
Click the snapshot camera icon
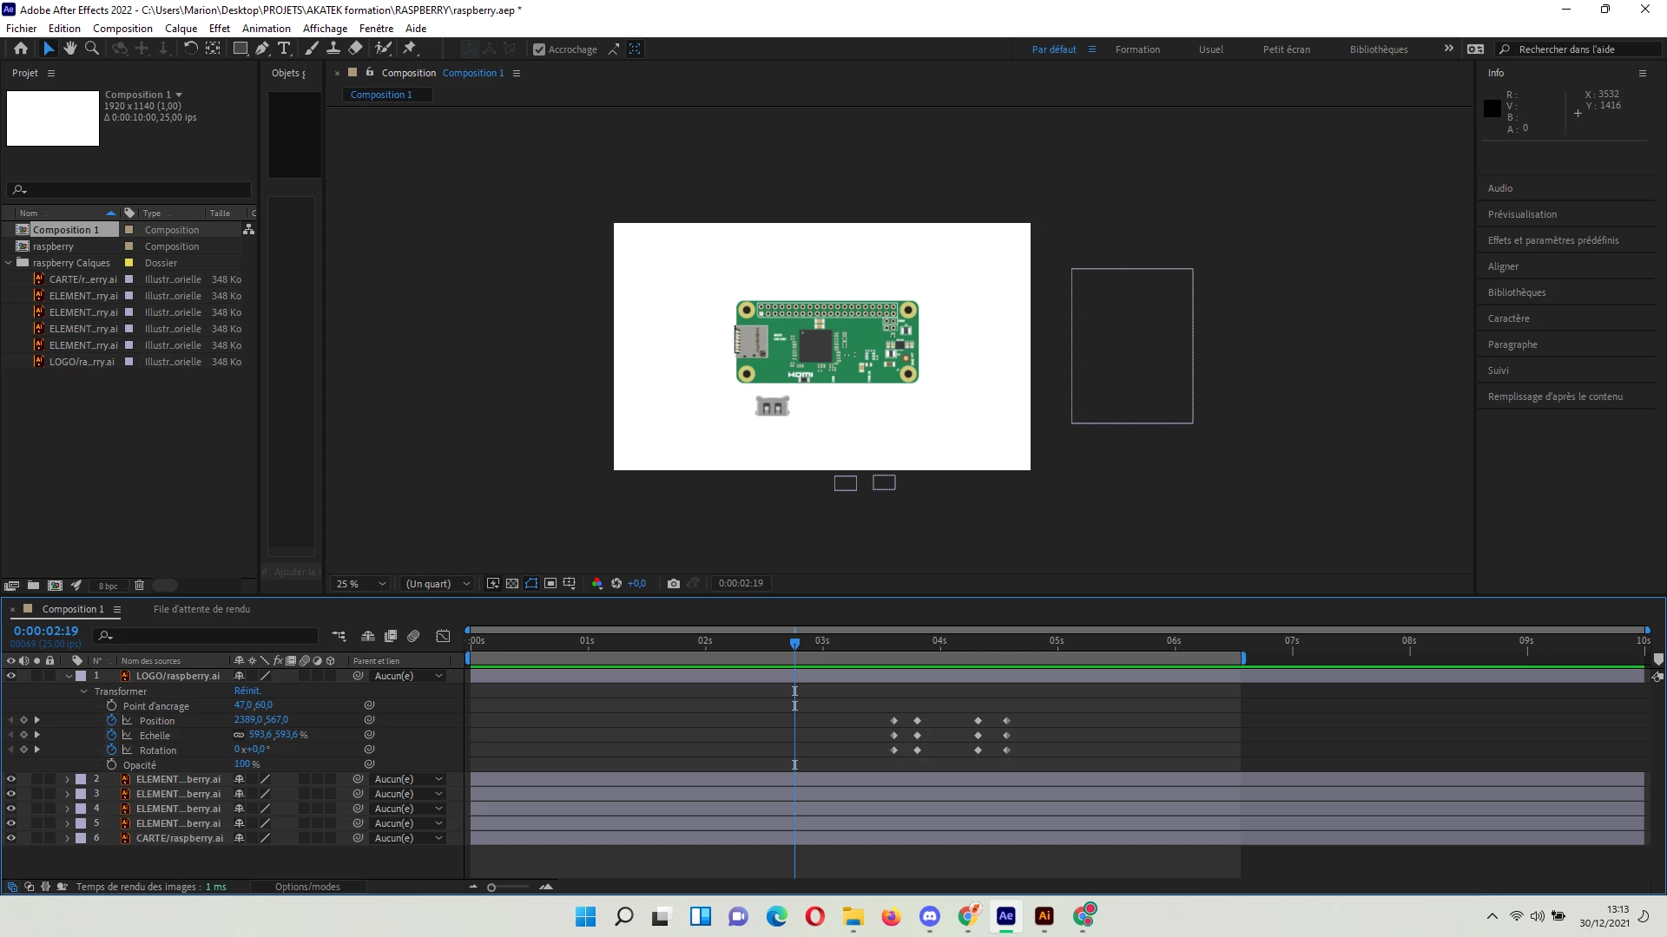673,584
